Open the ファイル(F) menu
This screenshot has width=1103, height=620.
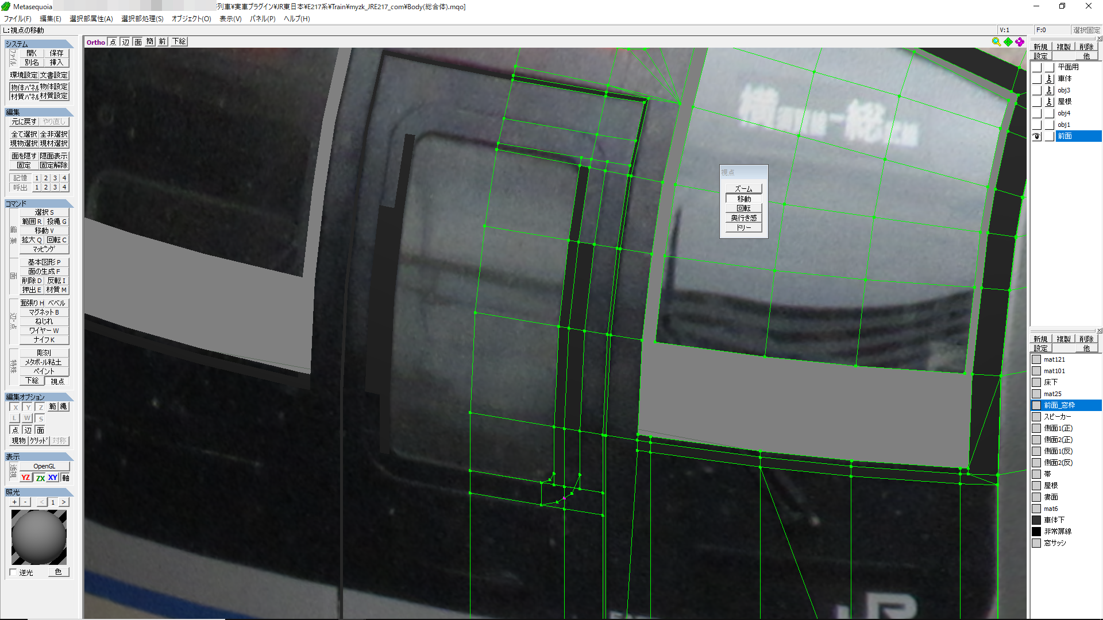[x=18, y=18]
